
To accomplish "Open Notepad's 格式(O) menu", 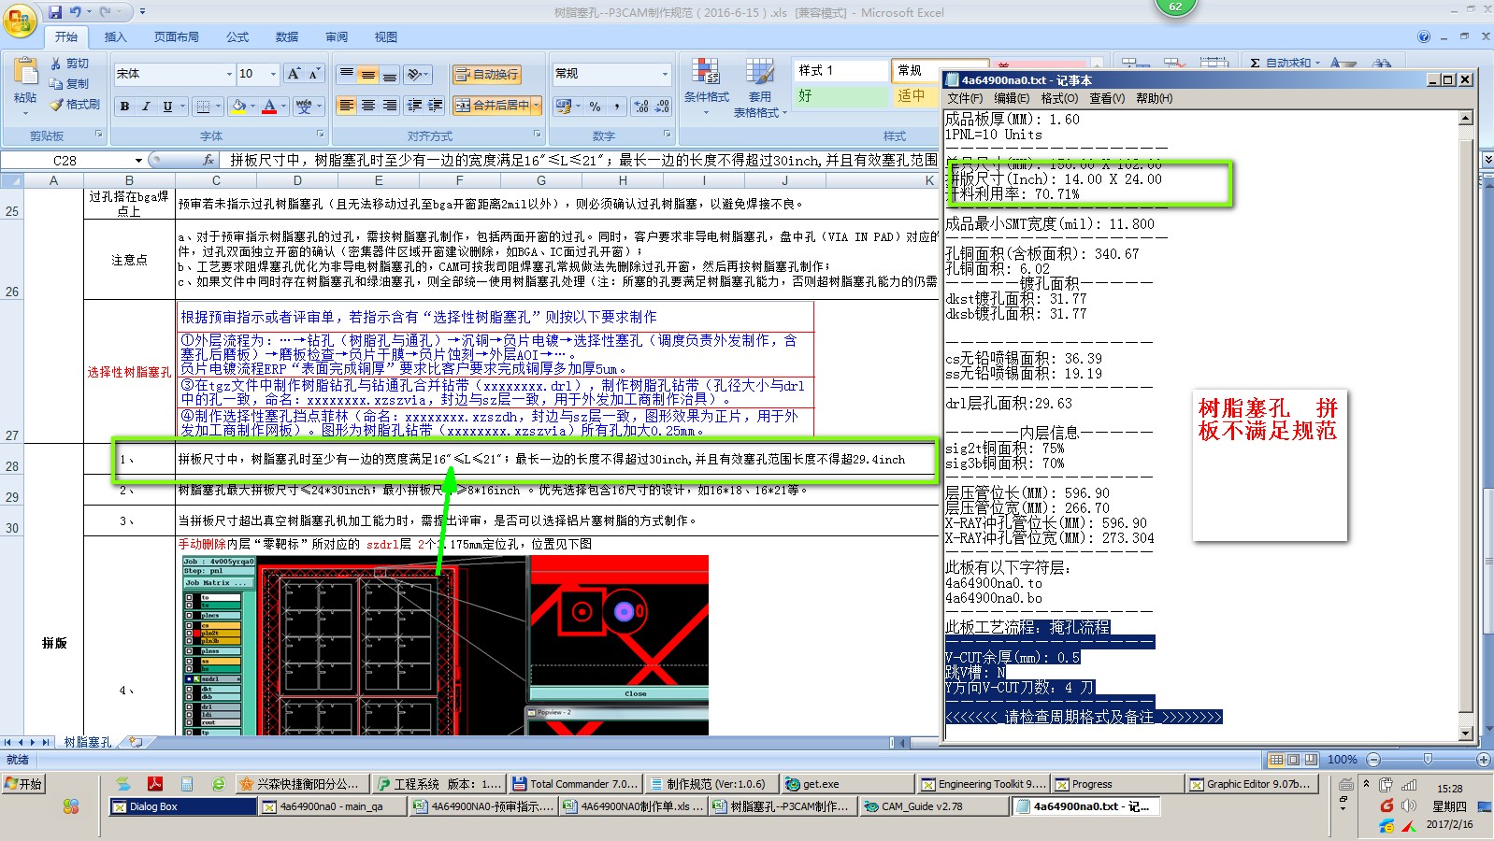I will tap(1059, 98).
